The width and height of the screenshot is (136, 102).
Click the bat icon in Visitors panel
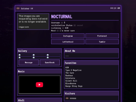tap(67, 98)
